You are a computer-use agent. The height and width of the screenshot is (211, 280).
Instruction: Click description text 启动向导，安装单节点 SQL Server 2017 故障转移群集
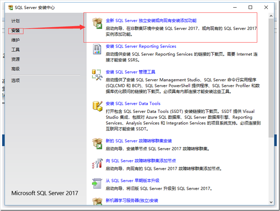[157, 149]
